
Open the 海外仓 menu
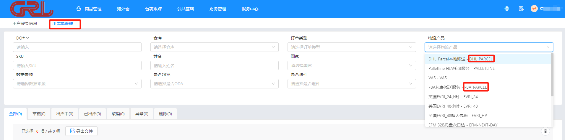click(123, 9)
